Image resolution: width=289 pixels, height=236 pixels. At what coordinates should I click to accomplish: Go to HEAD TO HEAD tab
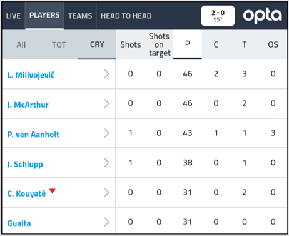pyautogui.click(x=126, y=16)
